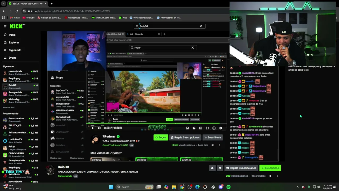Viewport: 339px width, 191px height.
Task: Click the green Suscribirse button below the video
Action: [x=270, y=168]
